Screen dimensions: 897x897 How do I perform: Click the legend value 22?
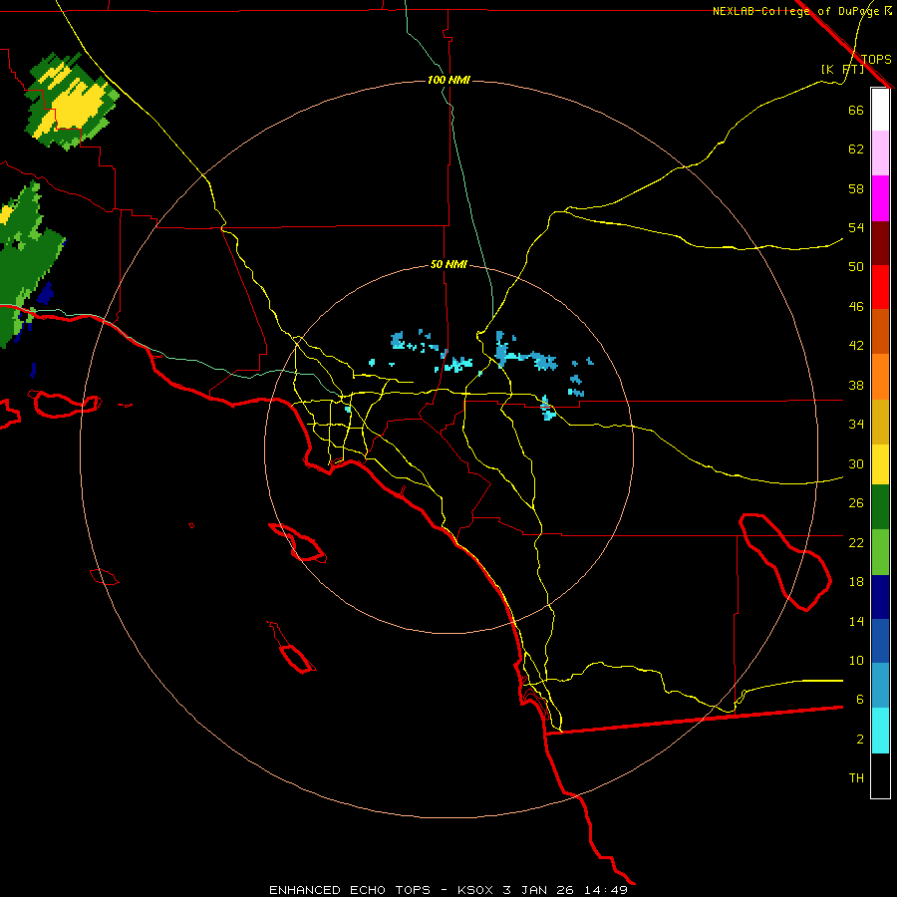point(856,542)
